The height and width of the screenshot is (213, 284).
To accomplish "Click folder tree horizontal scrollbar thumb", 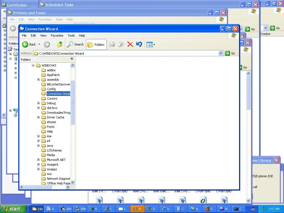I will (x=38, y=187).
